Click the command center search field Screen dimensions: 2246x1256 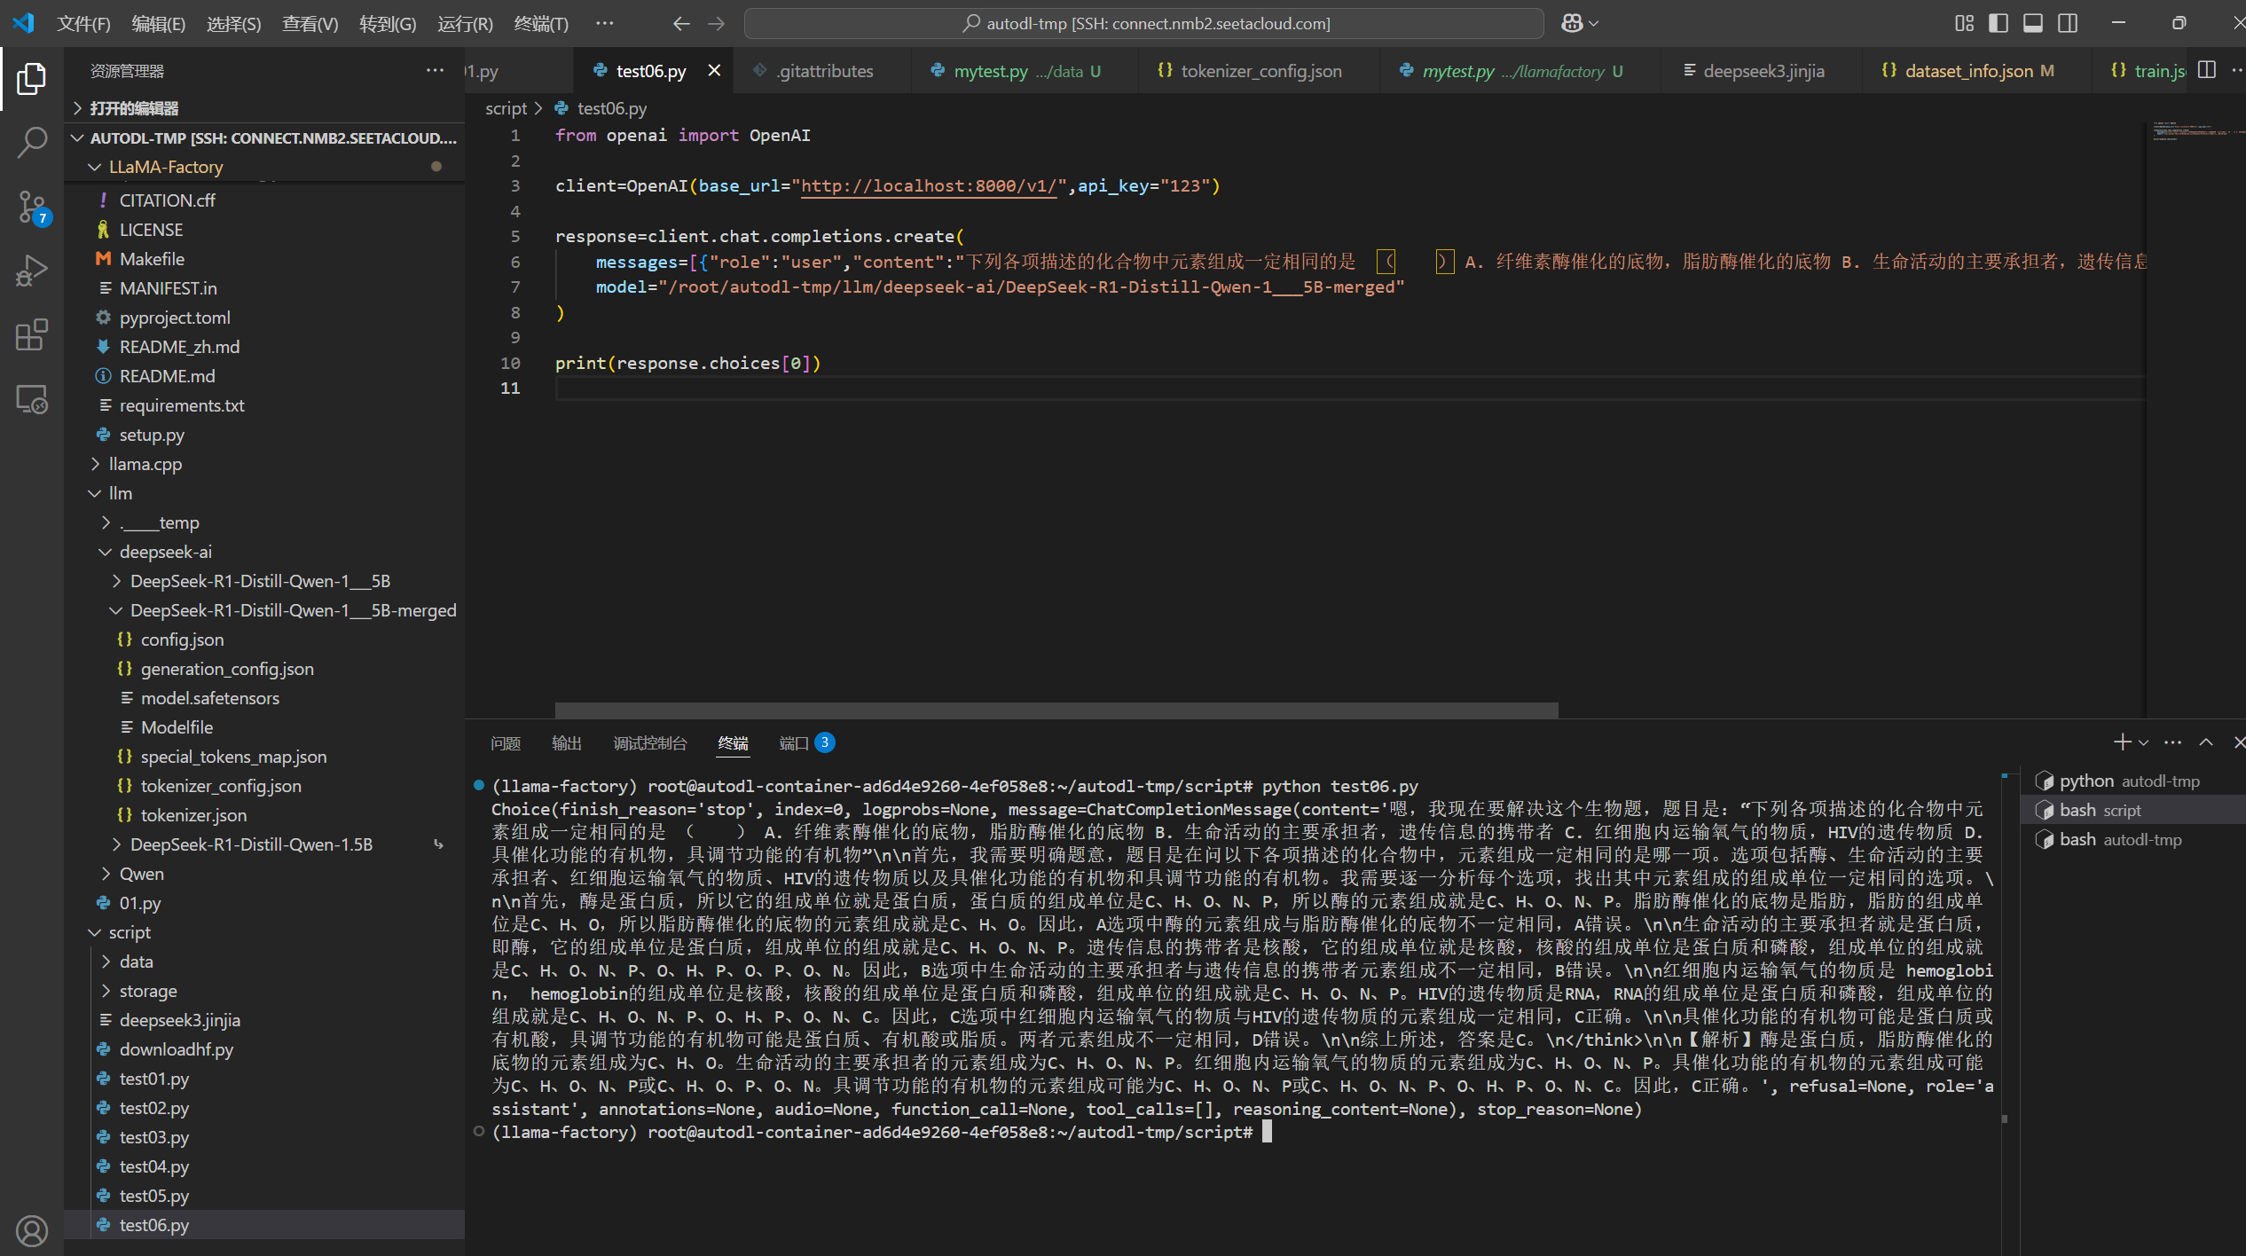pos(1144,24)
